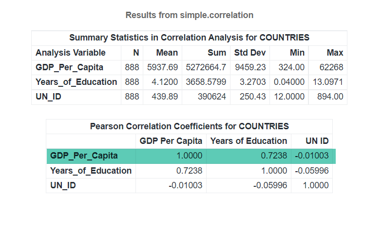
Task: Click the Years_of_Education row in summary table
Action: (76, 82)
